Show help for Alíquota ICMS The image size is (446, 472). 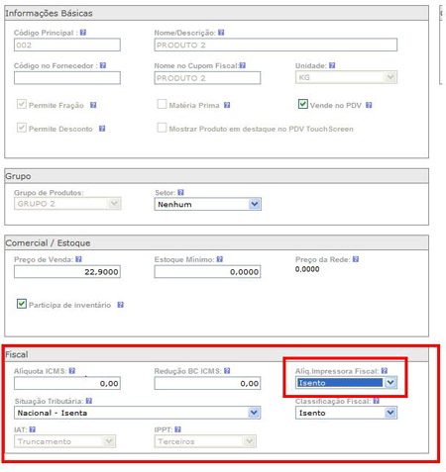coord(72,371)
